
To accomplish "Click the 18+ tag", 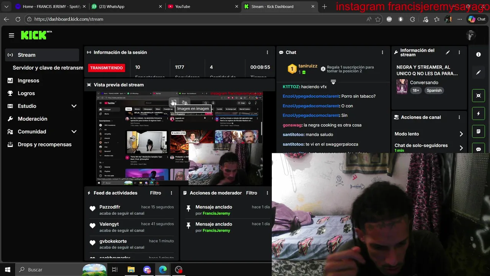I will 416,90.
